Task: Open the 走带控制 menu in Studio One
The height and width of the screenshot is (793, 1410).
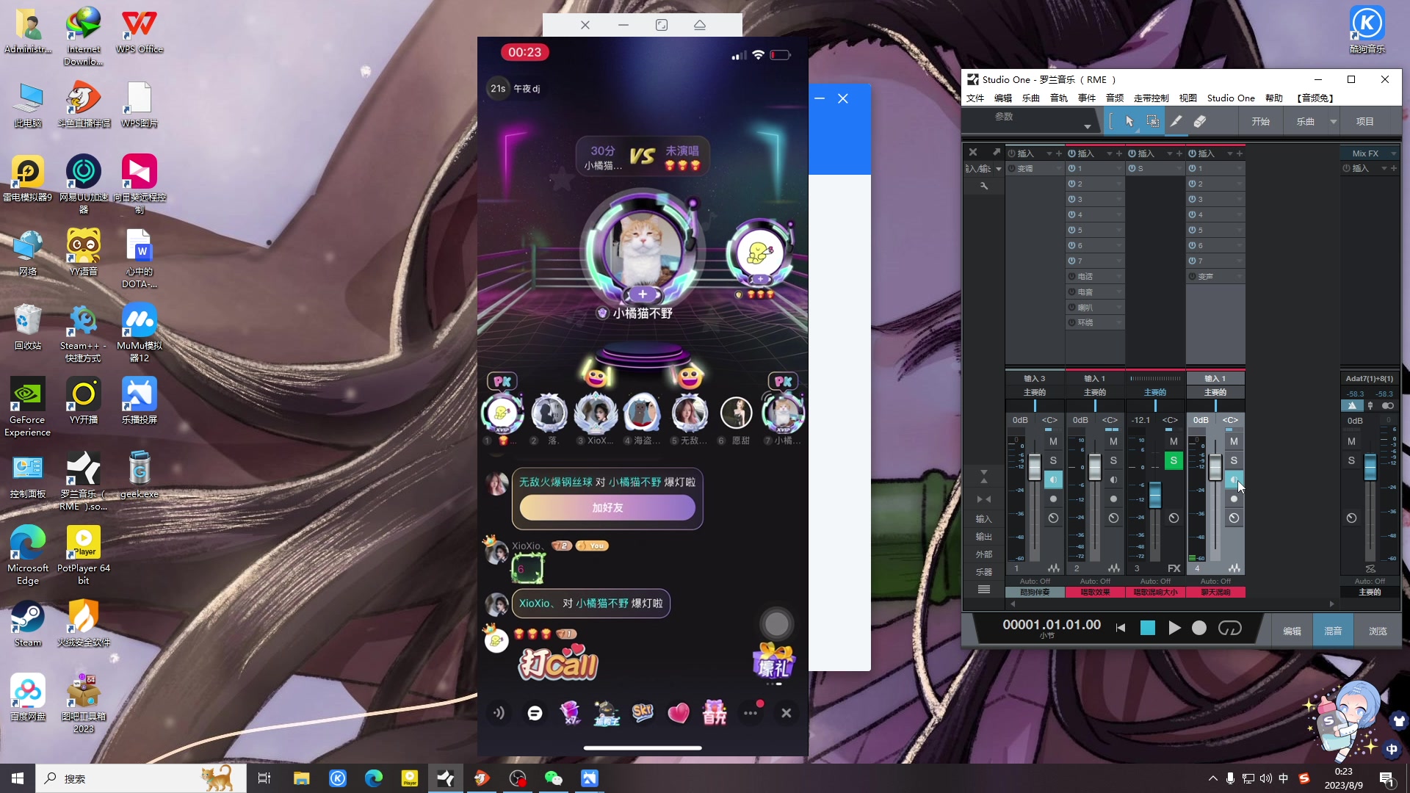Action: (x=1151, y=98)
